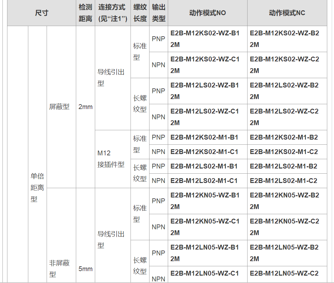Screen dimensions: 334x283
Task: Click model E2B-M12KS02-WZ-B1 2M
Action: pyautogui.click(x=208, y=39)
